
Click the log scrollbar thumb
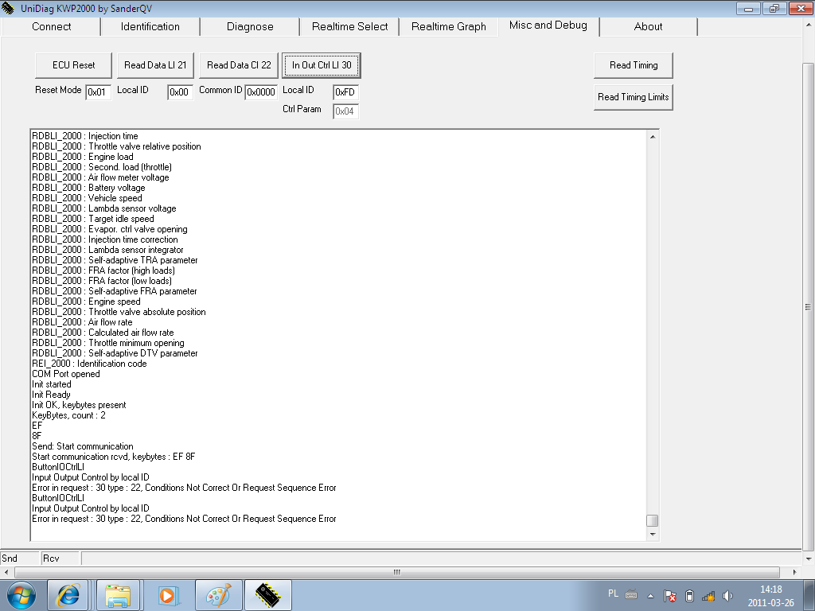pyautogui.click(x=653, y=520)
